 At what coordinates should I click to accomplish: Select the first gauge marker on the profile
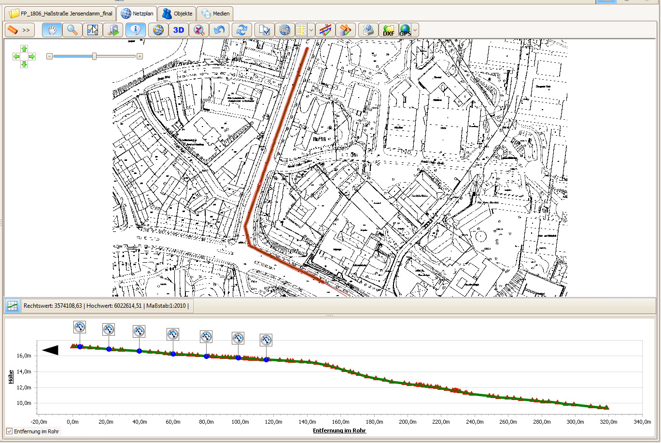(80, 327)
